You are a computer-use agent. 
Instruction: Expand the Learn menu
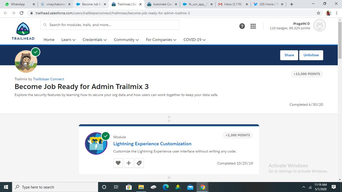pyautogui.click(x=68, y=40)
